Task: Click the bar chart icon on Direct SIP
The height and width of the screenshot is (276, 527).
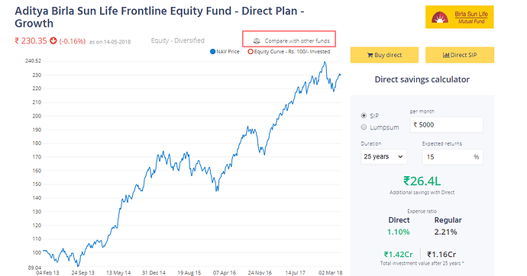Action: click(446, 55)
